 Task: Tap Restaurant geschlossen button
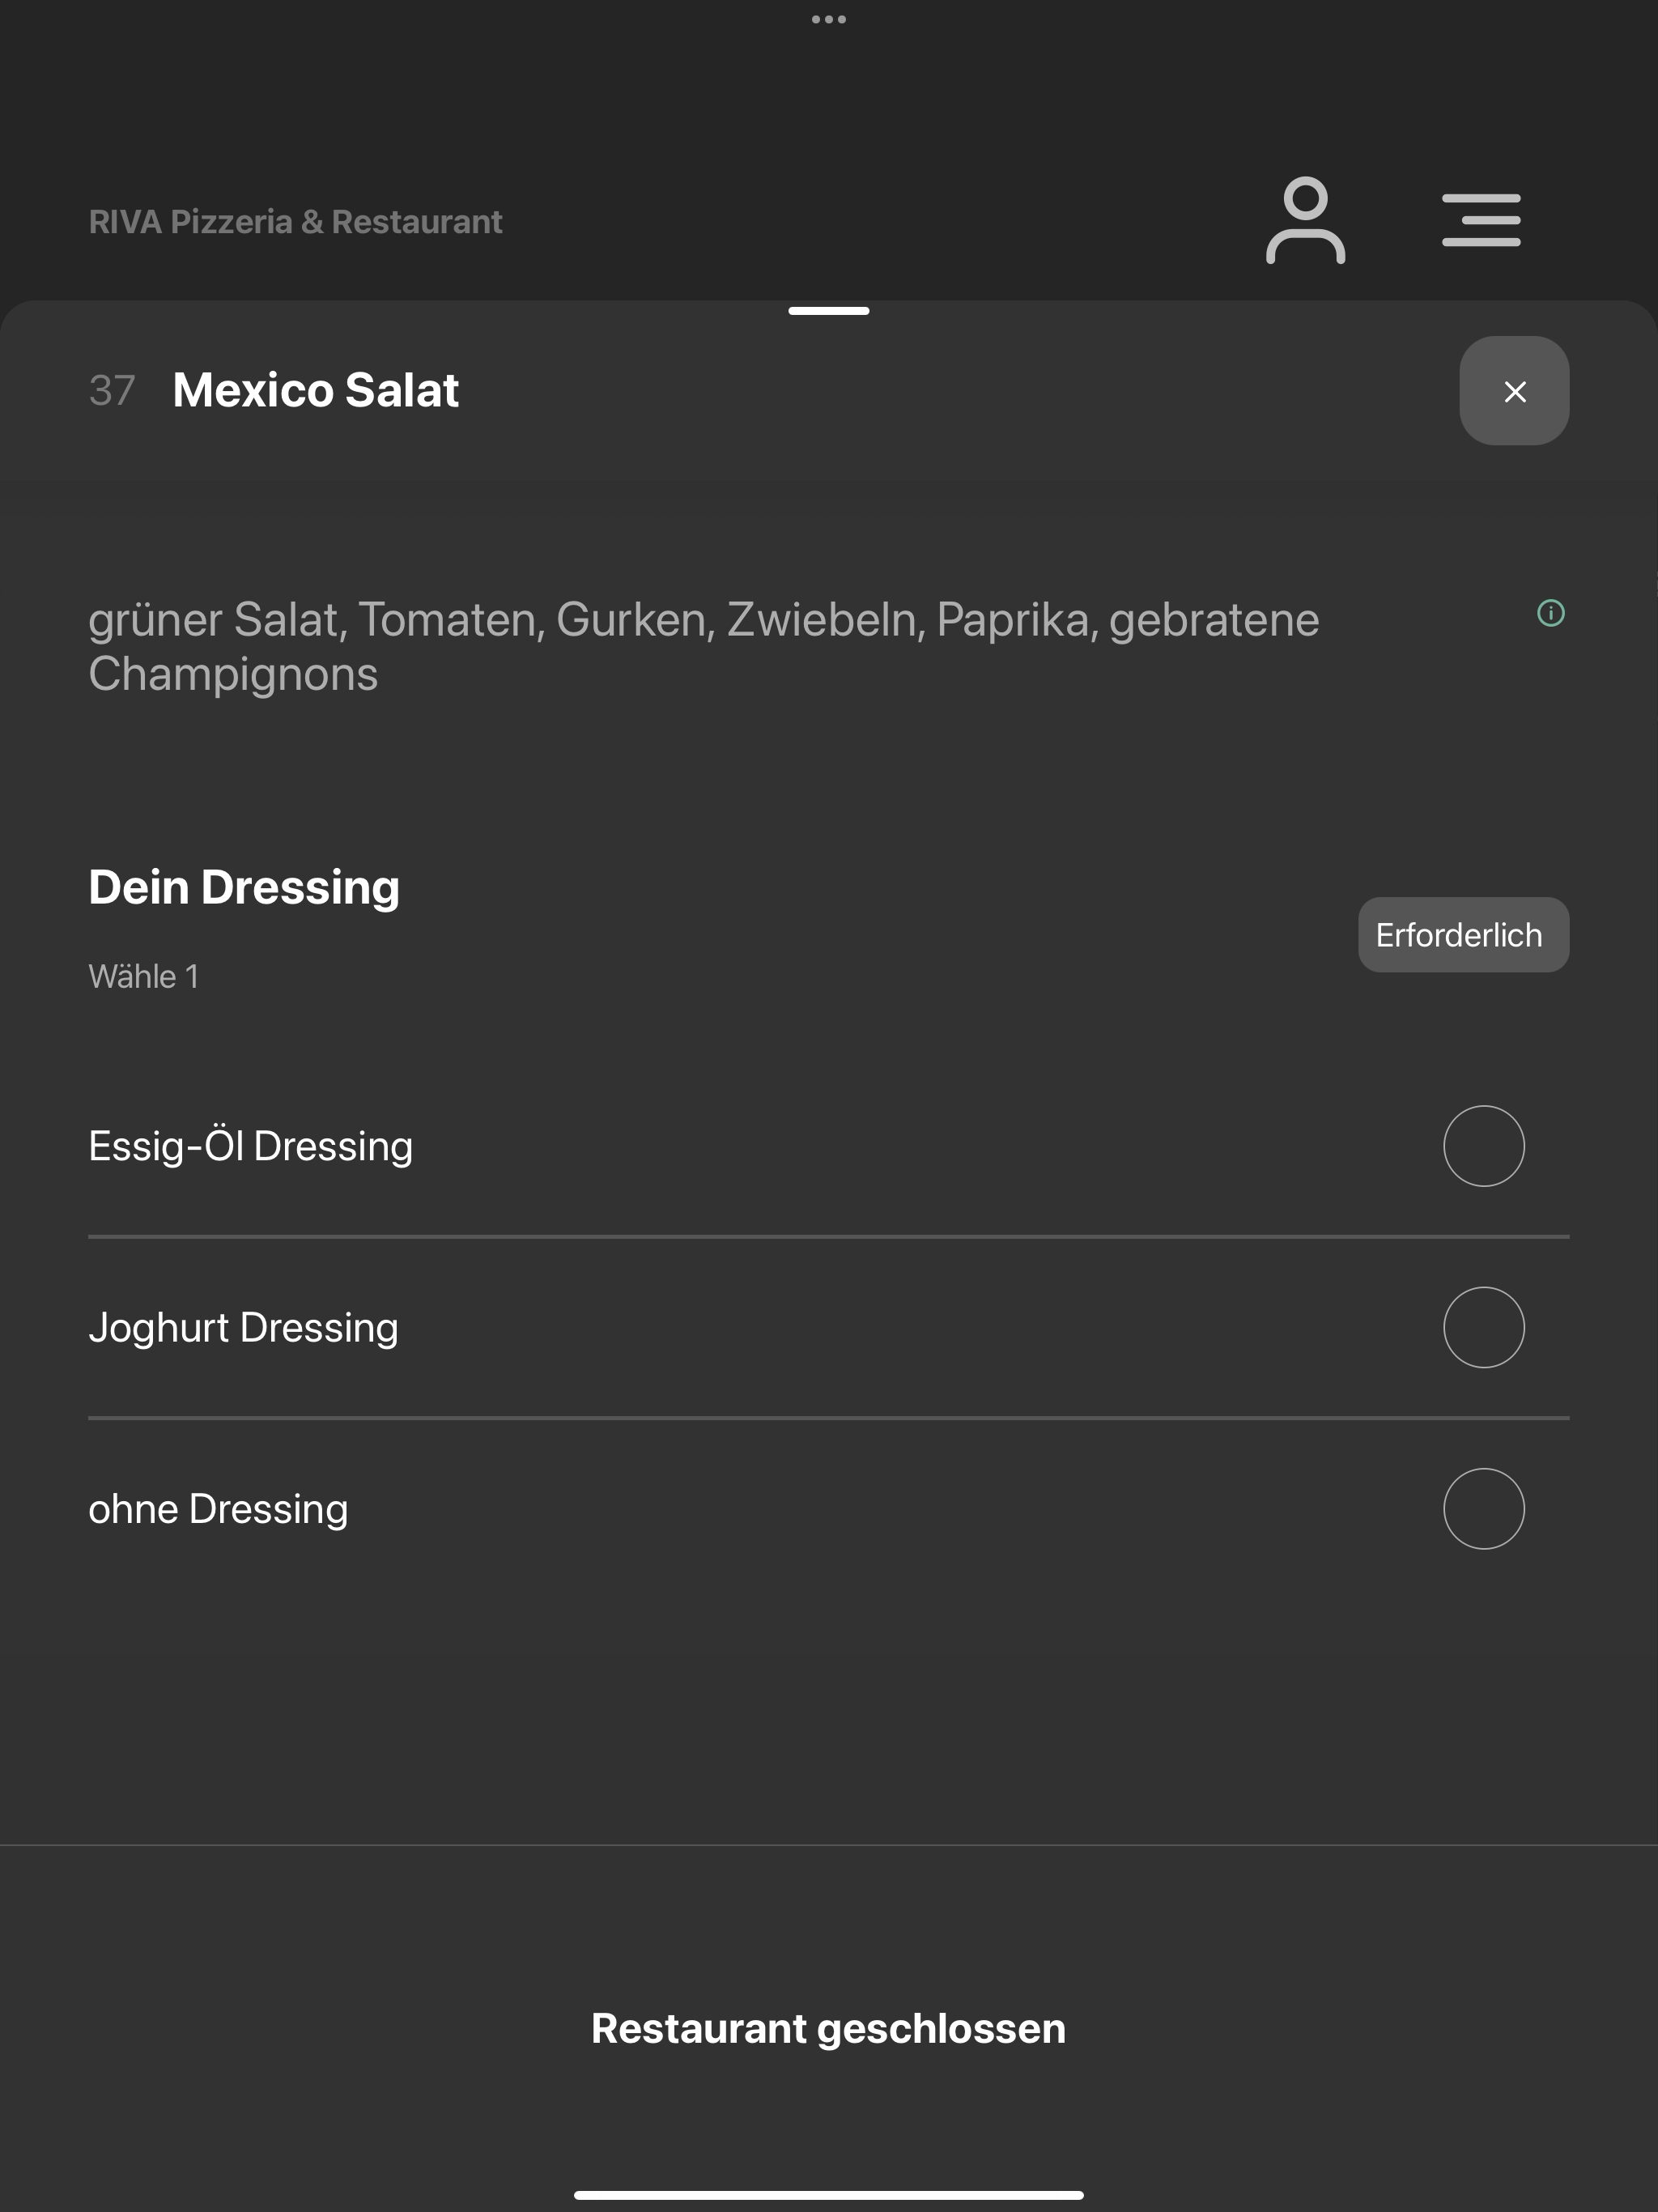coord(828,2028)
